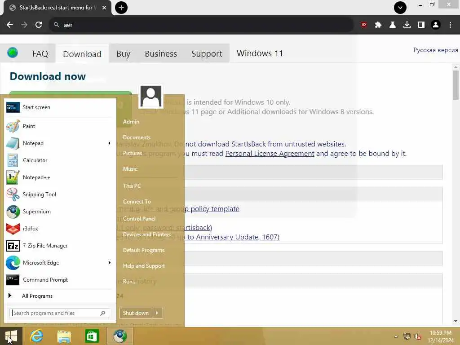The width and height of the screenshot is (460, 345).
Task: Open Control Panel
Action: point(139,219)
